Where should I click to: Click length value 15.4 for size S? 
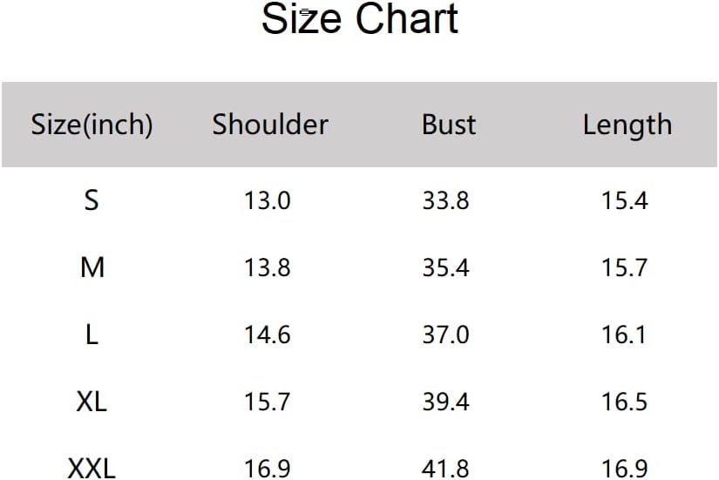pyautogui.click(x=624, y=201)
